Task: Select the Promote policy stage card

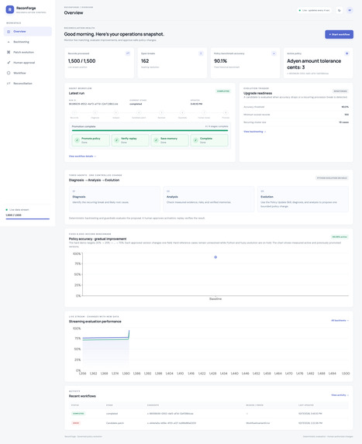Action: pos(91,140)
